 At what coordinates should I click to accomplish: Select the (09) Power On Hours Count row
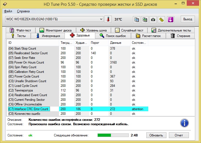[77, 62]
